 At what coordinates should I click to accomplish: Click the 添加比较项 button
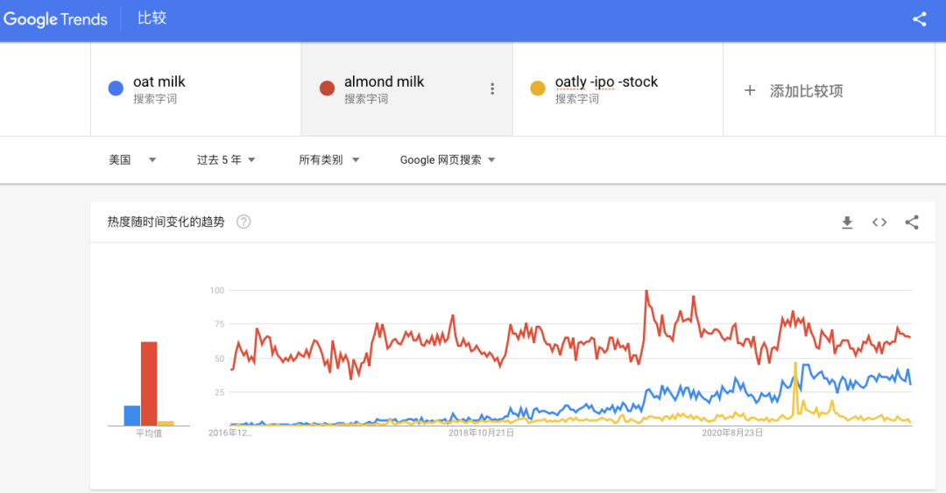806,91
